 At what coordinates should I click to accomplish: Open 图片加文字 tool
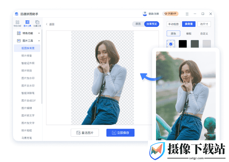[x=28, y=123]
